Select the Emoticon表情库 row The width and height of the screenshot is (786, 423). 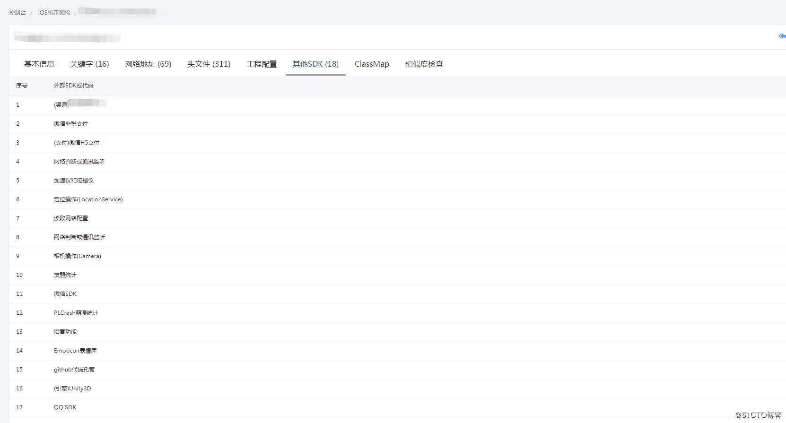coord(397,351)
